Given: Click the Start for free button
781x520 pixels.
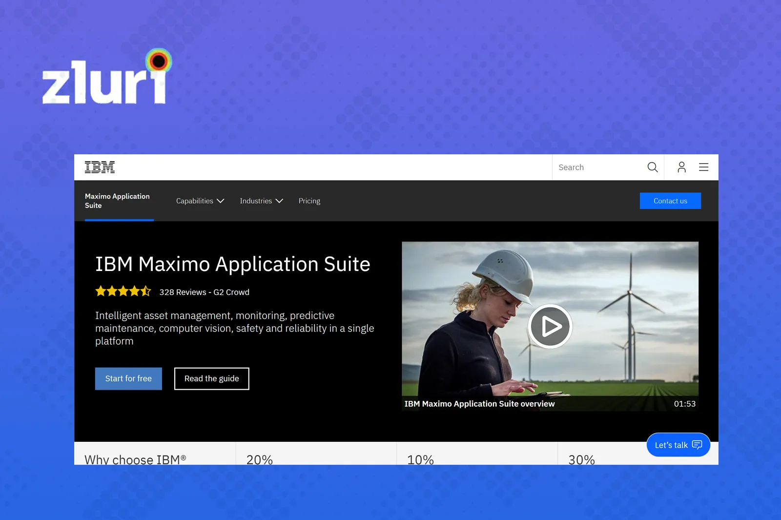Looking at the screenshot, I should click(x=128, y=378).
